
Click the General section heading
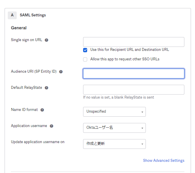(19, 28)
